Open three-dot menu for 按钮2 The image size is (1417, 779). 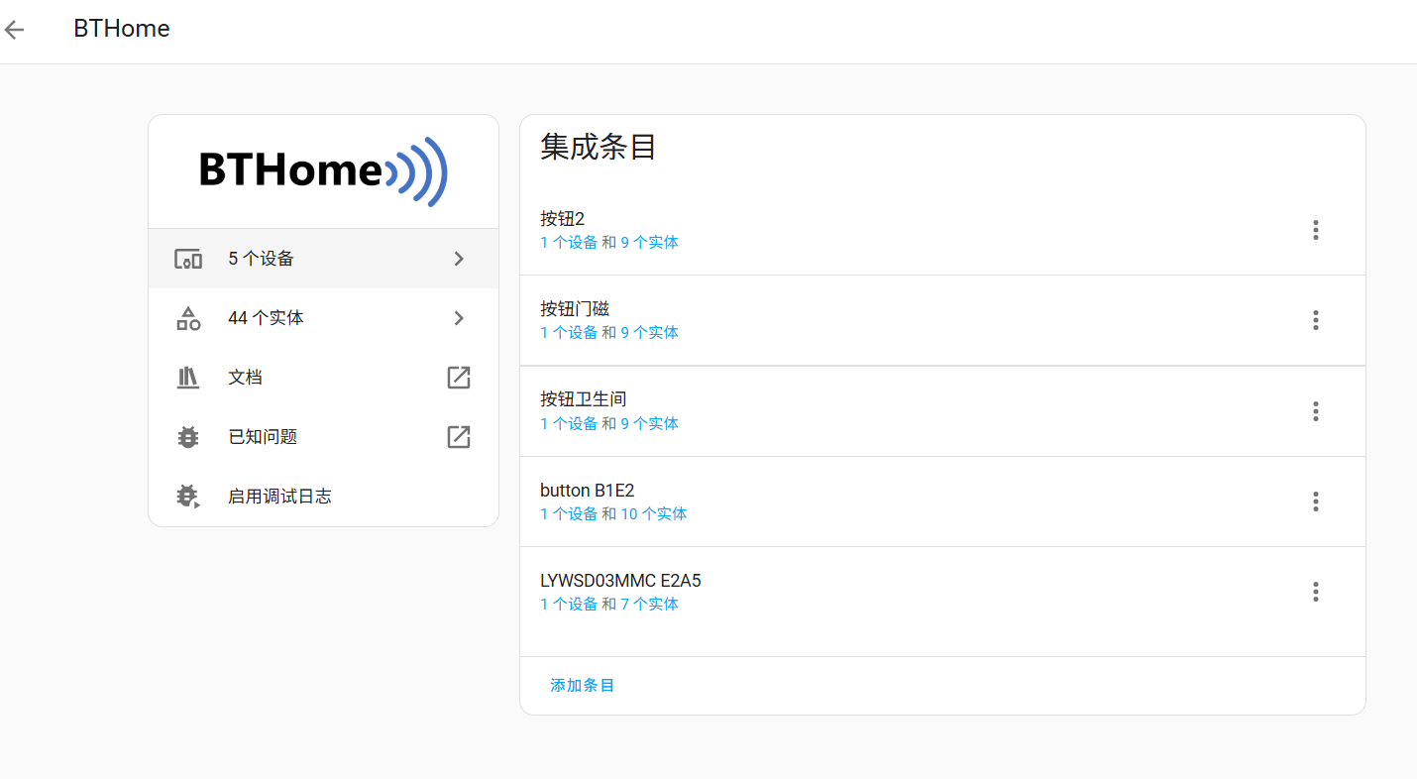pyautogui.click(x=1316, y=230)
